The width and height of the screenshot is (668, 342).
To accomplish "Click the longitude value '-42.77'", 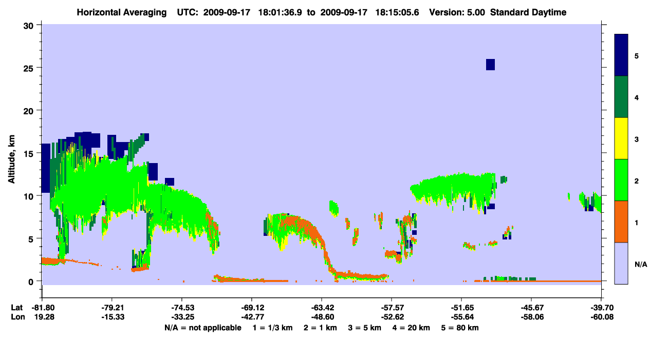I will click(x=252, y=317).
